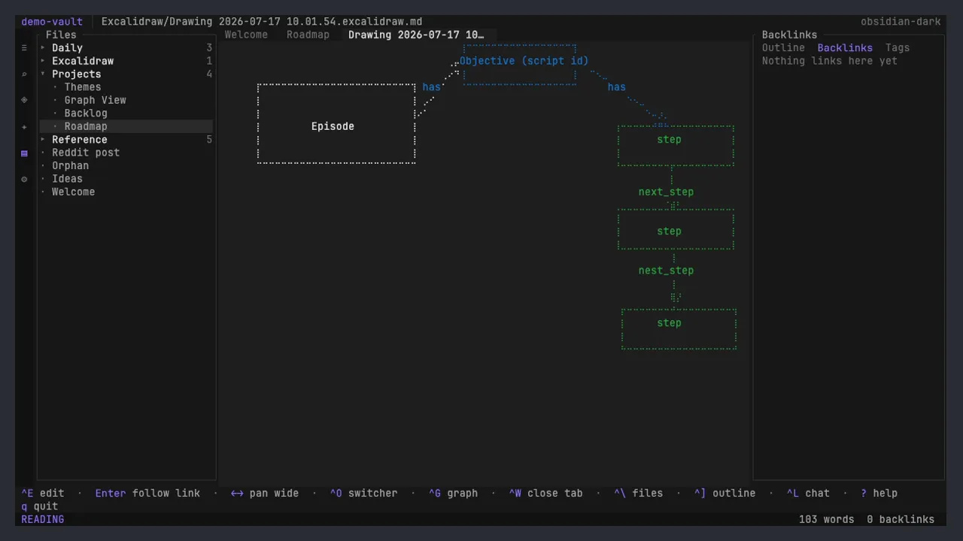Click the top green step box

click(676, 146)
